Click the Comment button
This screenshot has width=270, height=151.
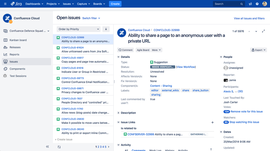(x=125, y=50)
